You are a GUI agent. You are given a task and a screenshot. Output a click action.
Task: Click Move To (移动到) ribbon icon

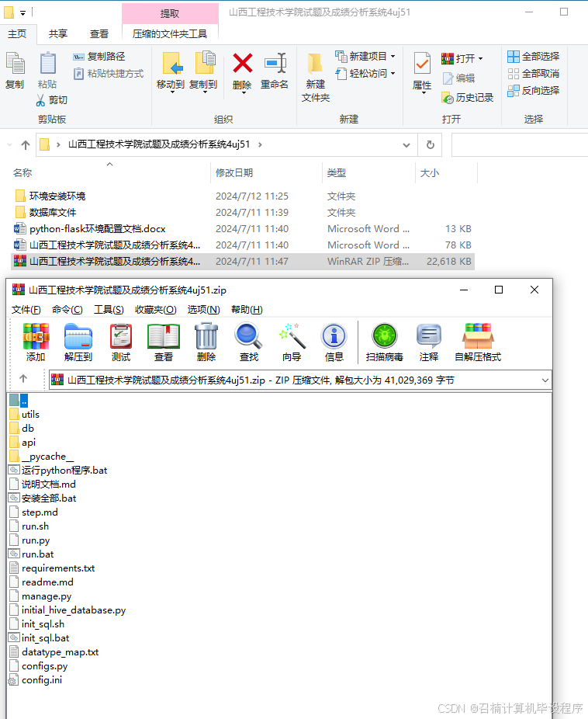click(171, 71)
